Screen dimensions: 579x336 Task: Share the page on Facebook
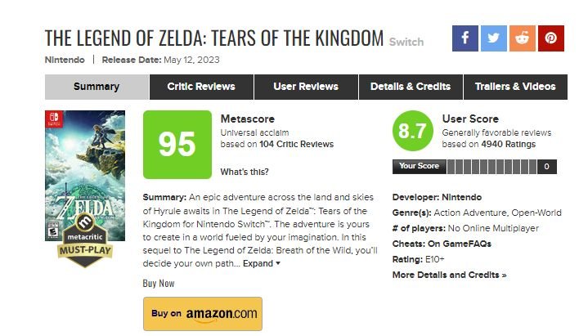[x=465, y=38]
